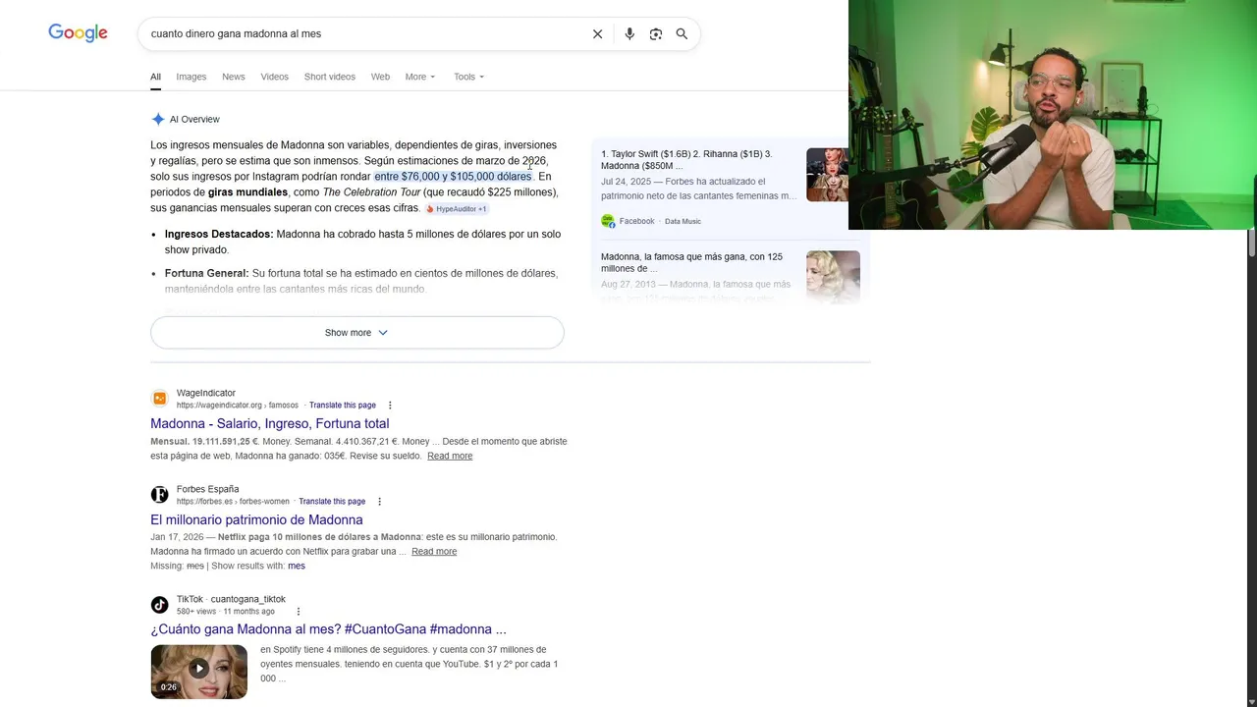Click the highlighted 'entre $76,000 y $105,000 dólares' text
Viewport: 1257px width, 707px height.
pyautogui.click(x=453, y=177)
